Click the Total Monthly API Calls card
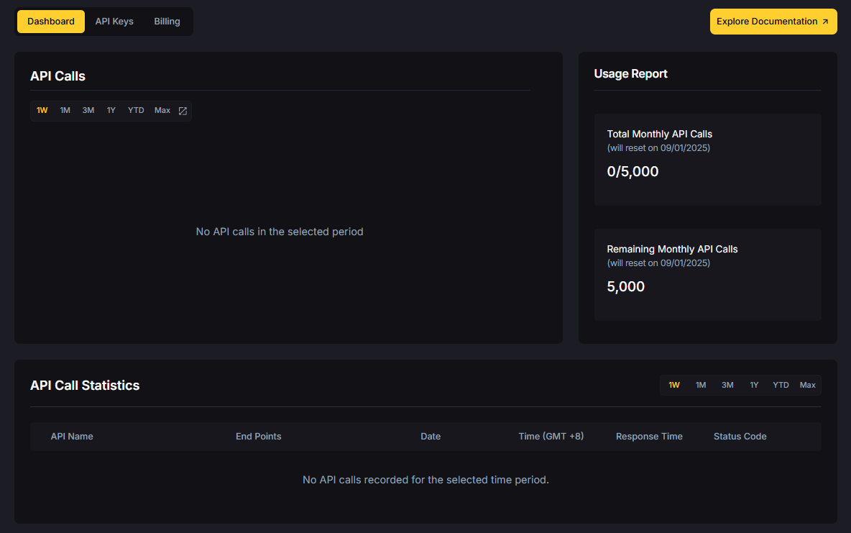 tap(707, 160)
